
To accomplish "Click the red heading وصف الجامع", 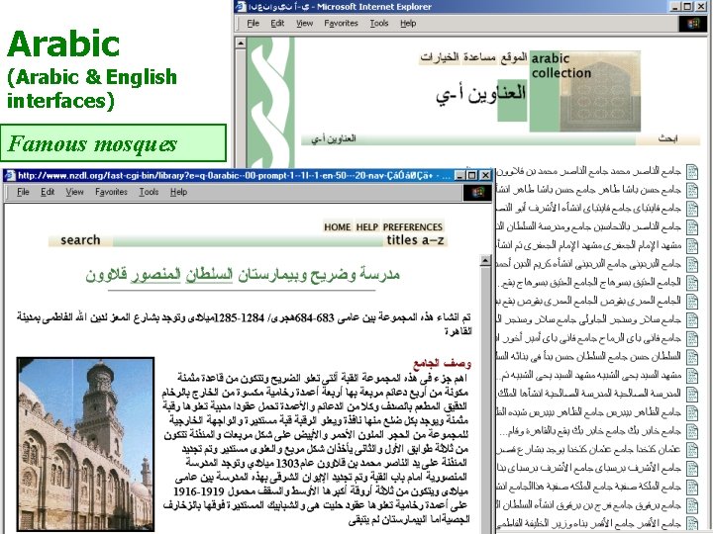I will pyautogui.click(x=442, y=363).
